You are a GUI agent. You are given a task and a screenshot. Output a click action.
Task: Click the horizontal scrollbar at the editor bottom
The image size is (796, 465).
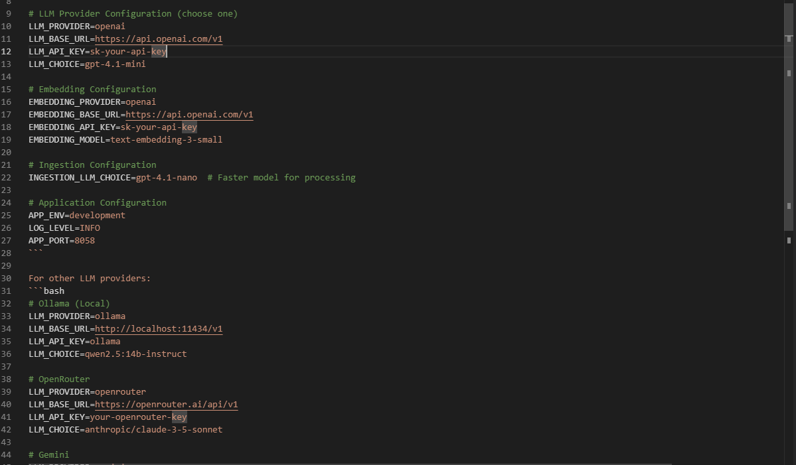point(336,464)
